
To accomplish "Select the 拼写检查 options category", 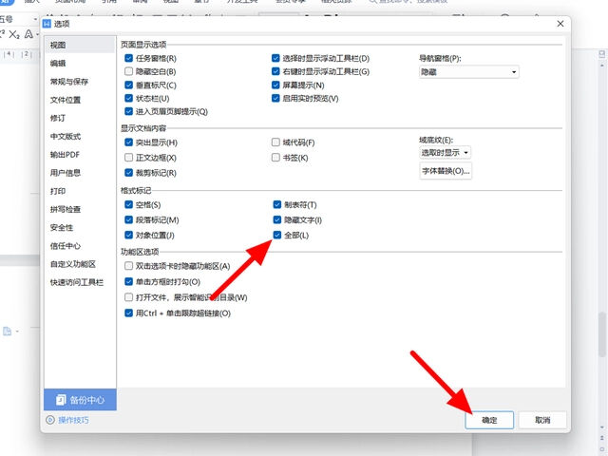I will [80, 209].
